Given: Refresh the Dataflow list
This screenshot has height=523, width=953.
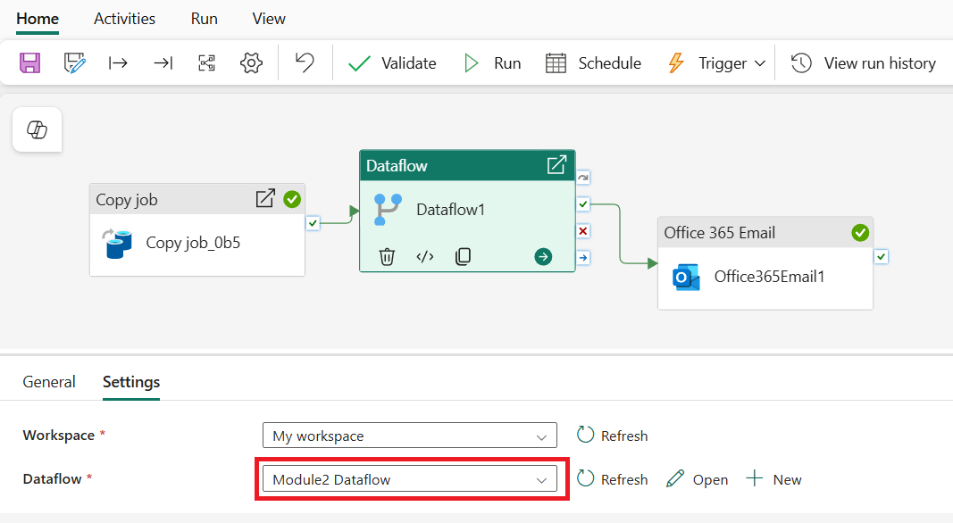Looking at the screenshot, I should (x=612, y=479).
